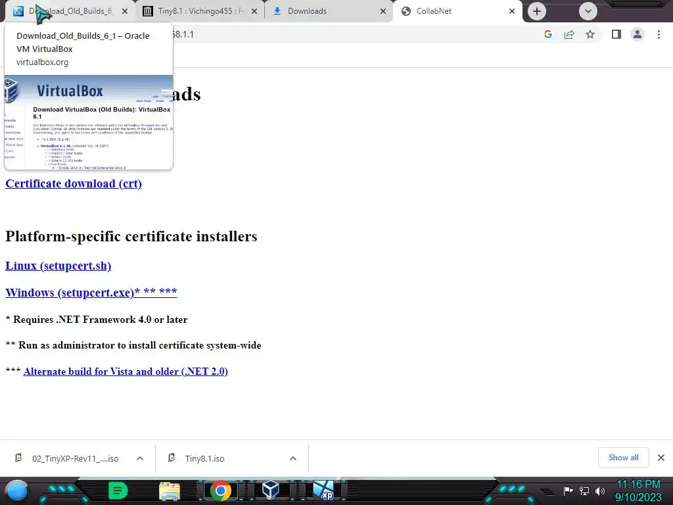Open VirtualBox from the taskbar
The image size is (673, 505).
271,491
